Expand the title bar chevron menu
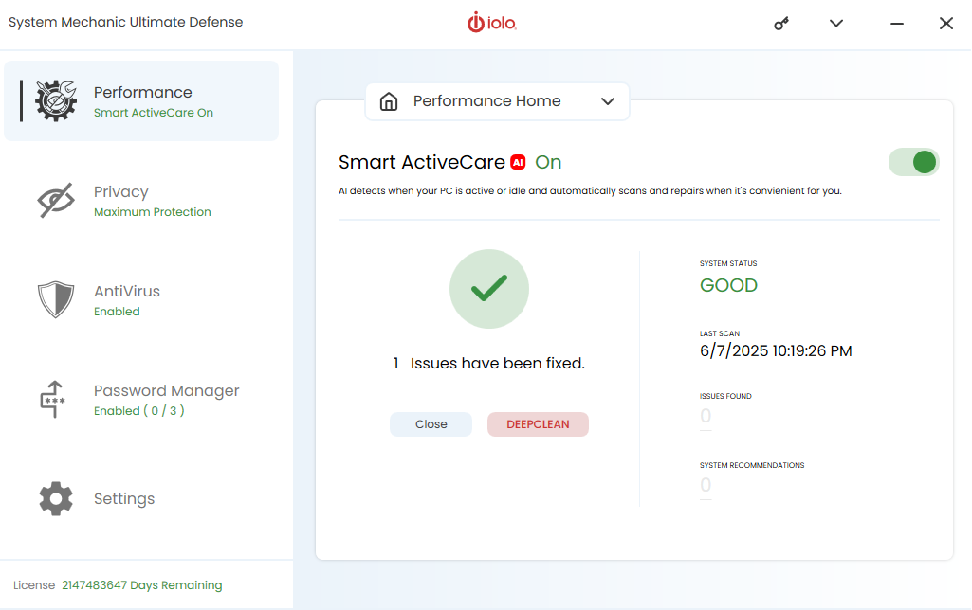 836,24
